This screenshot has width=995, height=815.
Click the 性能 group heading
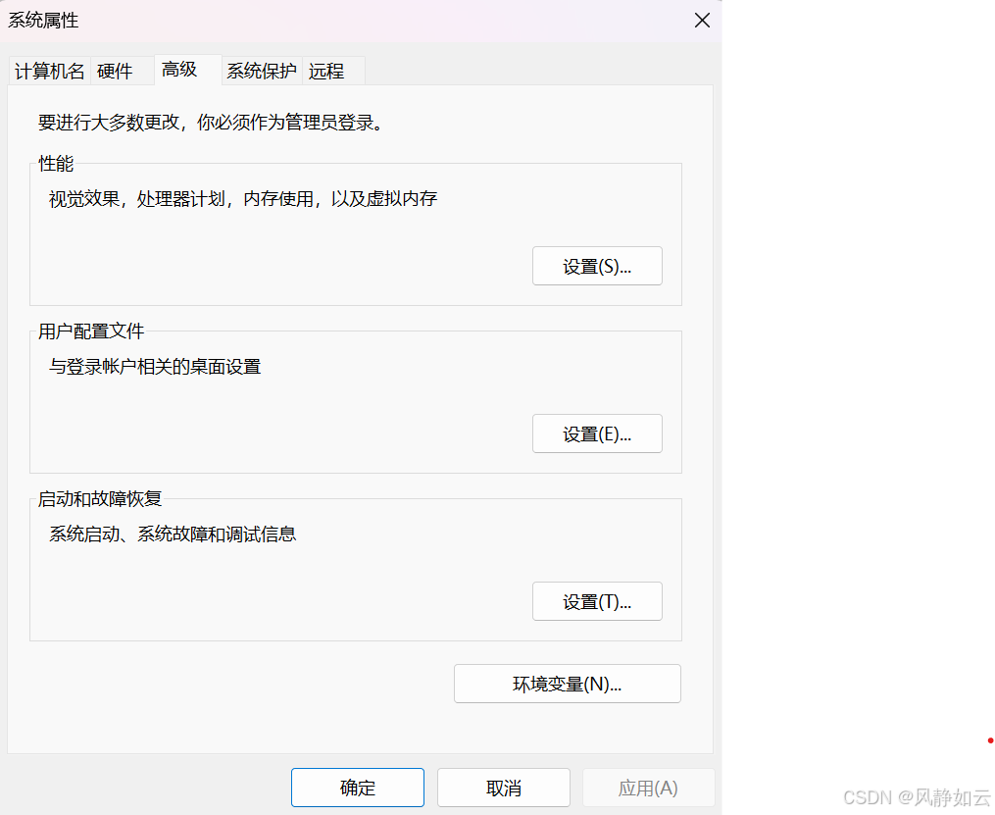coord(56,164)
